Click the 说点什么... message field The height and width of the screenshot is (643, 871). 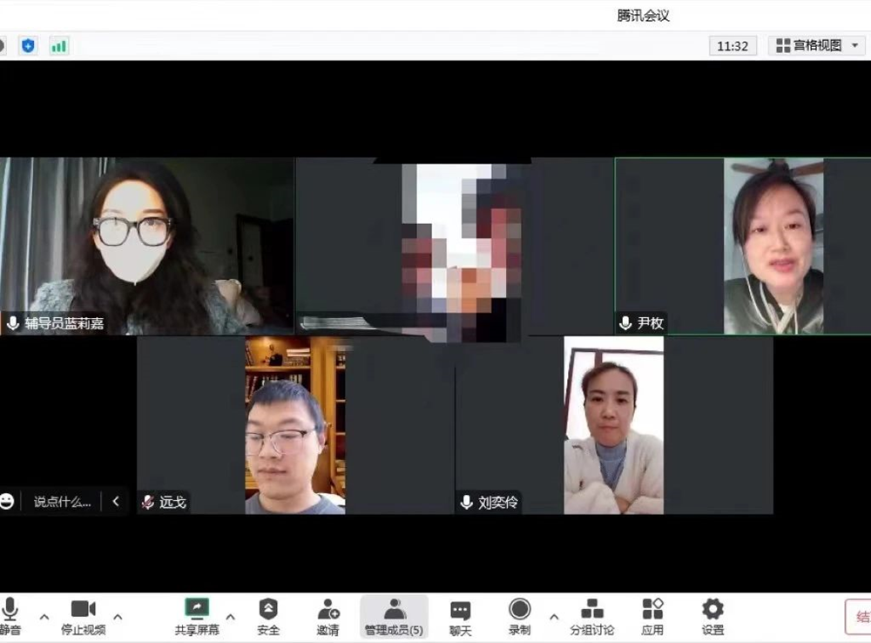[62, 502]
